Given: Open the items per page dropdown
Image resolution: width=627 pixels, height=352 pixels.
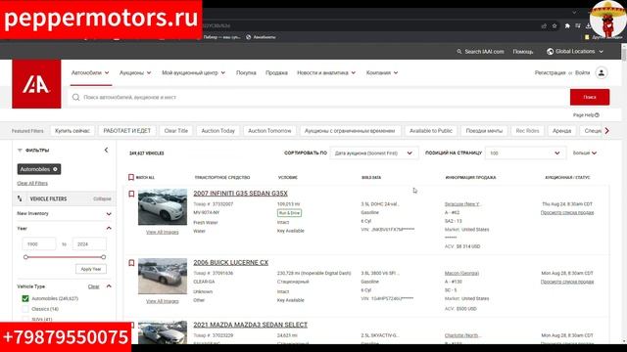Looking at the screenshot, I should point(525,154).
